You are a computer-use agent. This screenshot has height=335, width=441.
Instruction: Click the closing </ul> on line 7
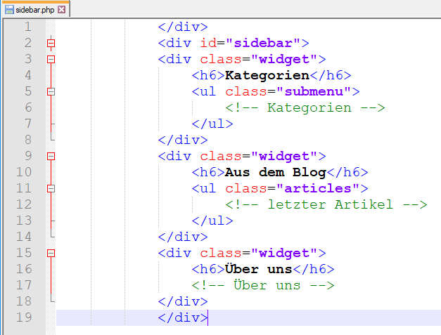212,124
